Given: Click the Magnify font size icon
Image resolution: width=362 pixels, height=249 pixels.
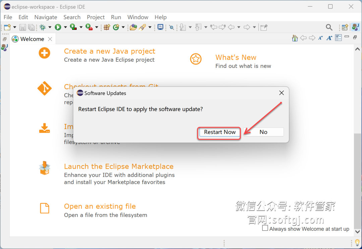Looking at the screenshot, I should (329, 38).
